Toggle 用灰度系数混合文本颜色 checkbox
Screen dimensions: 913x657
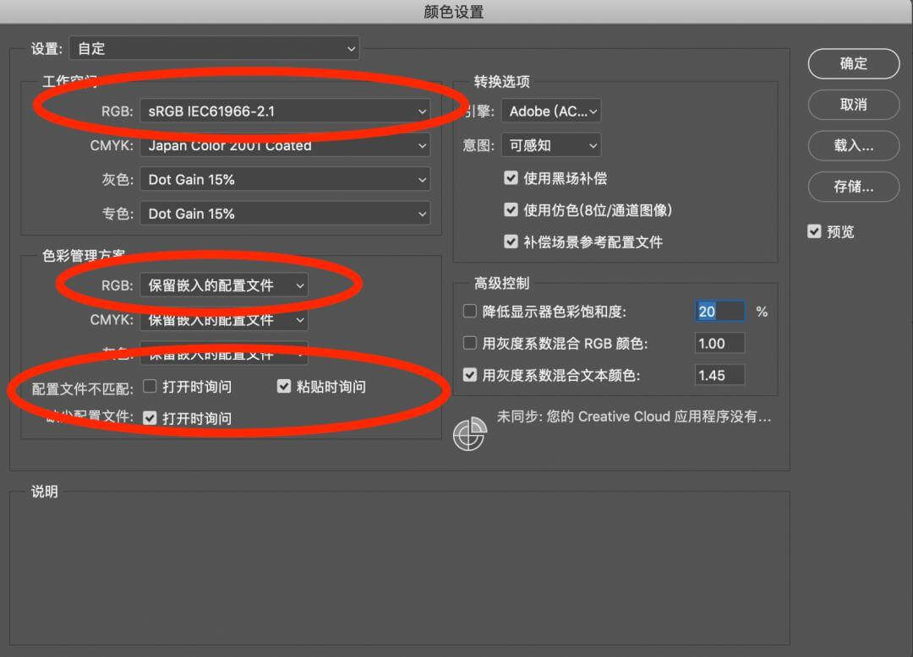pos(469,375)
